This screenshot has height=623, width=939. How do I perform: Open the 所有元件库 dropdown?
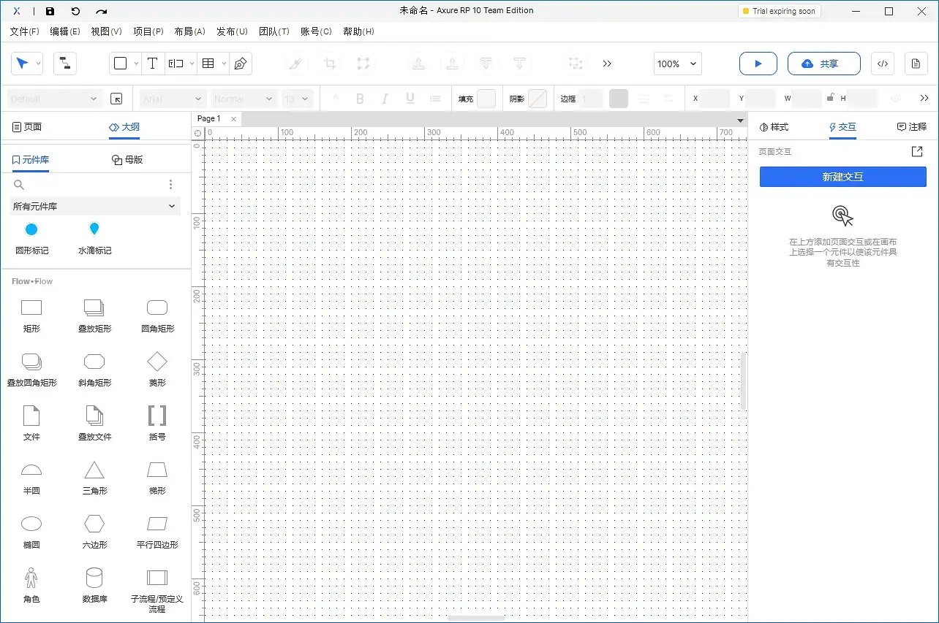(x=94, y=206)
